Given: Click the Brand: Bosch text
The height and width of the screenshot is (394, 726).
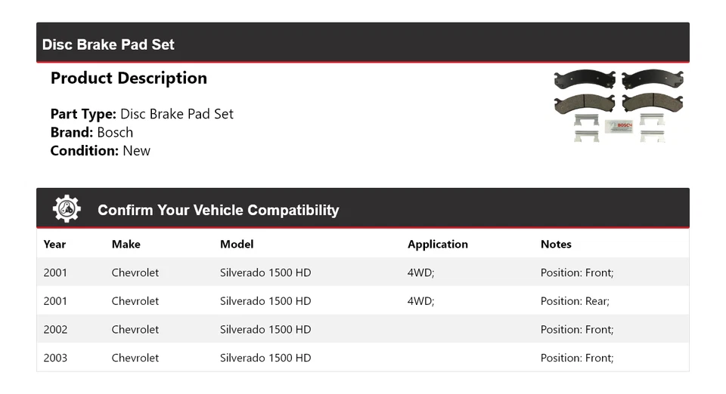Looking at the screenshot, I should [92, 132].
